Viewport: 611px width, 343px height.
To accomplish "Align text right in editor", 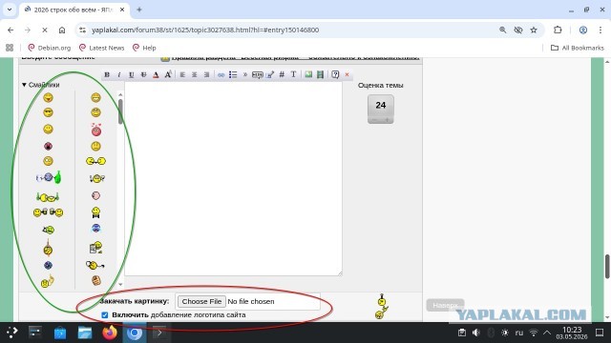I will 206,74.
